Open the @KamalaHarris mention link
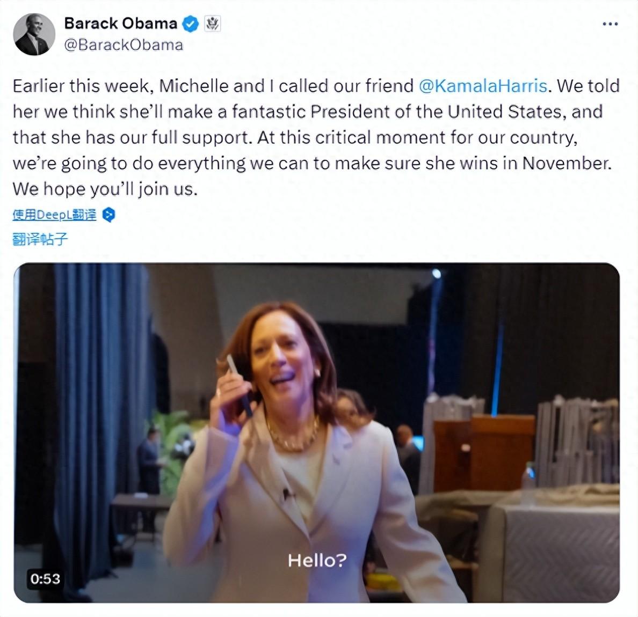Viewport: 638px width, 617px height. [x=482, y=86]
